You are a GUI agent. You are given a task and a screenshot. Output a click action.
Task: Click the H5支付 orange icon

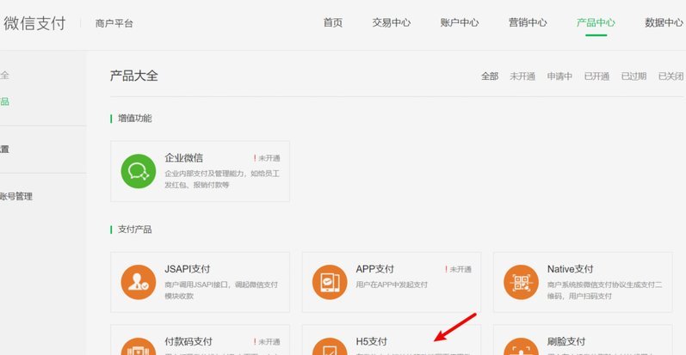[330, 346]
